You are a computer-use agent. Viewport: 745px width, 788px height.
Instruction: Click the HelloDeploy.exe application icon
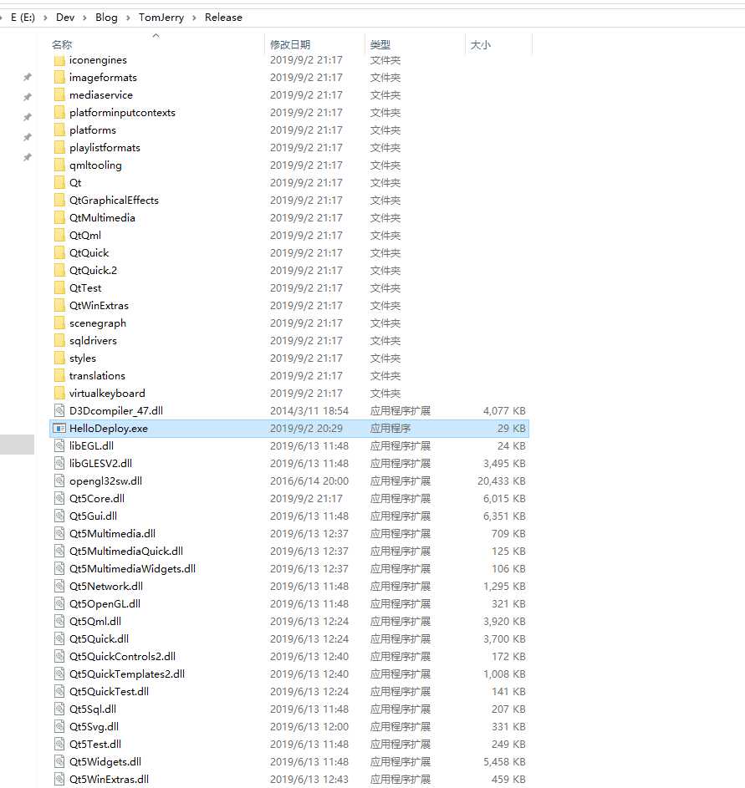tap(59, 429)
